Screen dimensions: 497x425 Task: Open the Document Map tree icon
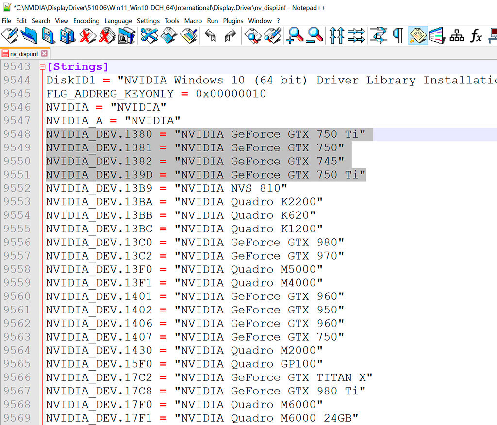click(x=457, y=35)
